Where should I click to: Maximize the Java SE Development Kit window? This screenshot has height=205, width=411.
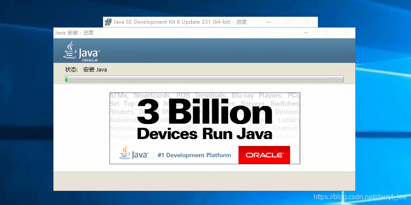click(x=288, y=22)
